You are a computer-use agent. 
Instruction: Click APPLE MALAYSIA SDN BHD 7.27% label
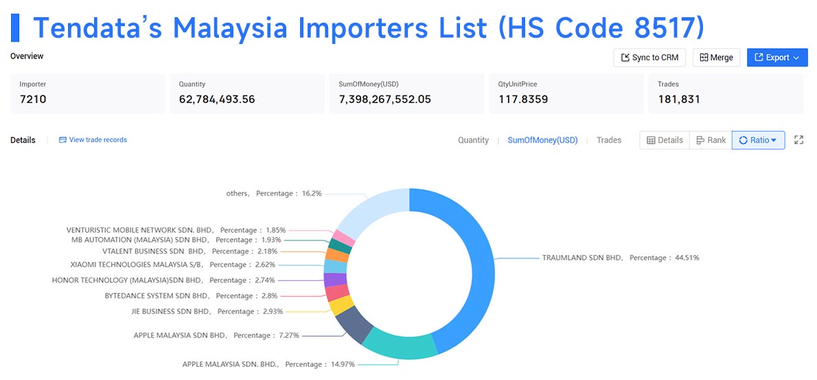coord(216,335)
